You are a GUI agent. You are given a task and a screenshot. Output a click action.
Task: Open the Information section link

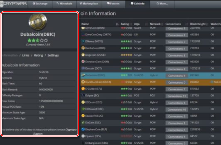coord(10,55)
